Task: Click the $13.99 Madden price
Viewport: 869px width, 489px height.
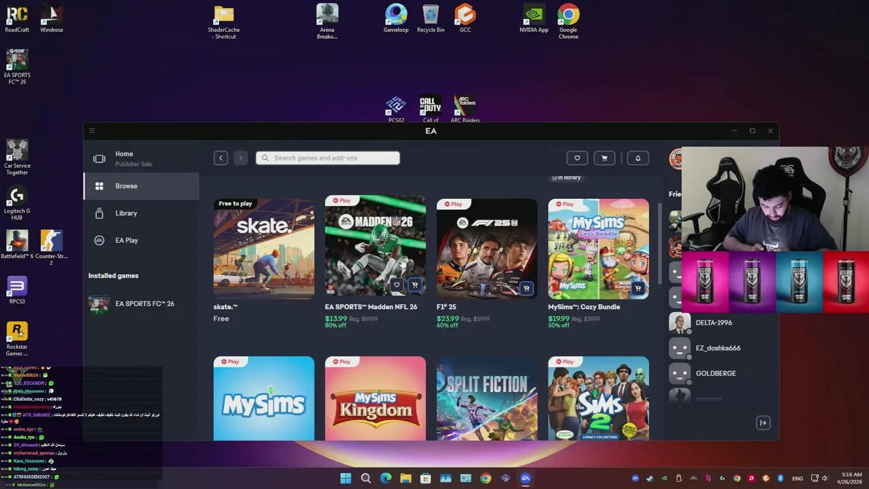Action: (x=336, y=319)
